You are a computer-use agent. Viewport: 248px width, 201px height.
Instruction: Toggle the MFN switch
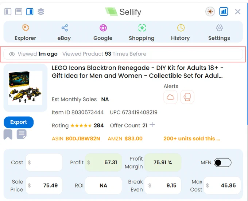point(222,162)
